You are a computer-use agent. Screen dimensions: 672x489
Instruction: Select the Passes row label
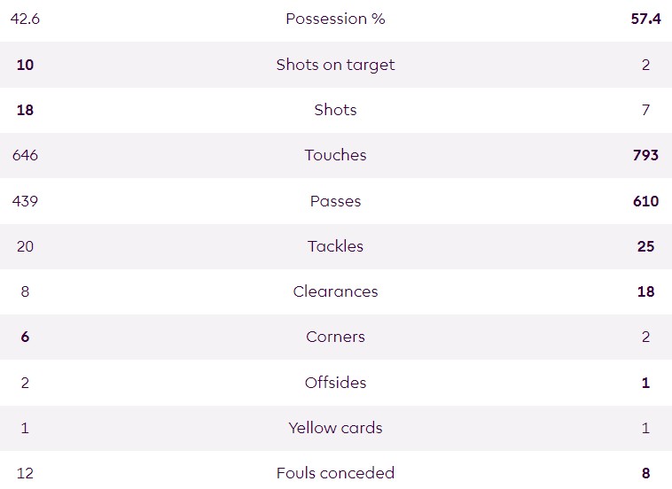click(x=335, y=201)
